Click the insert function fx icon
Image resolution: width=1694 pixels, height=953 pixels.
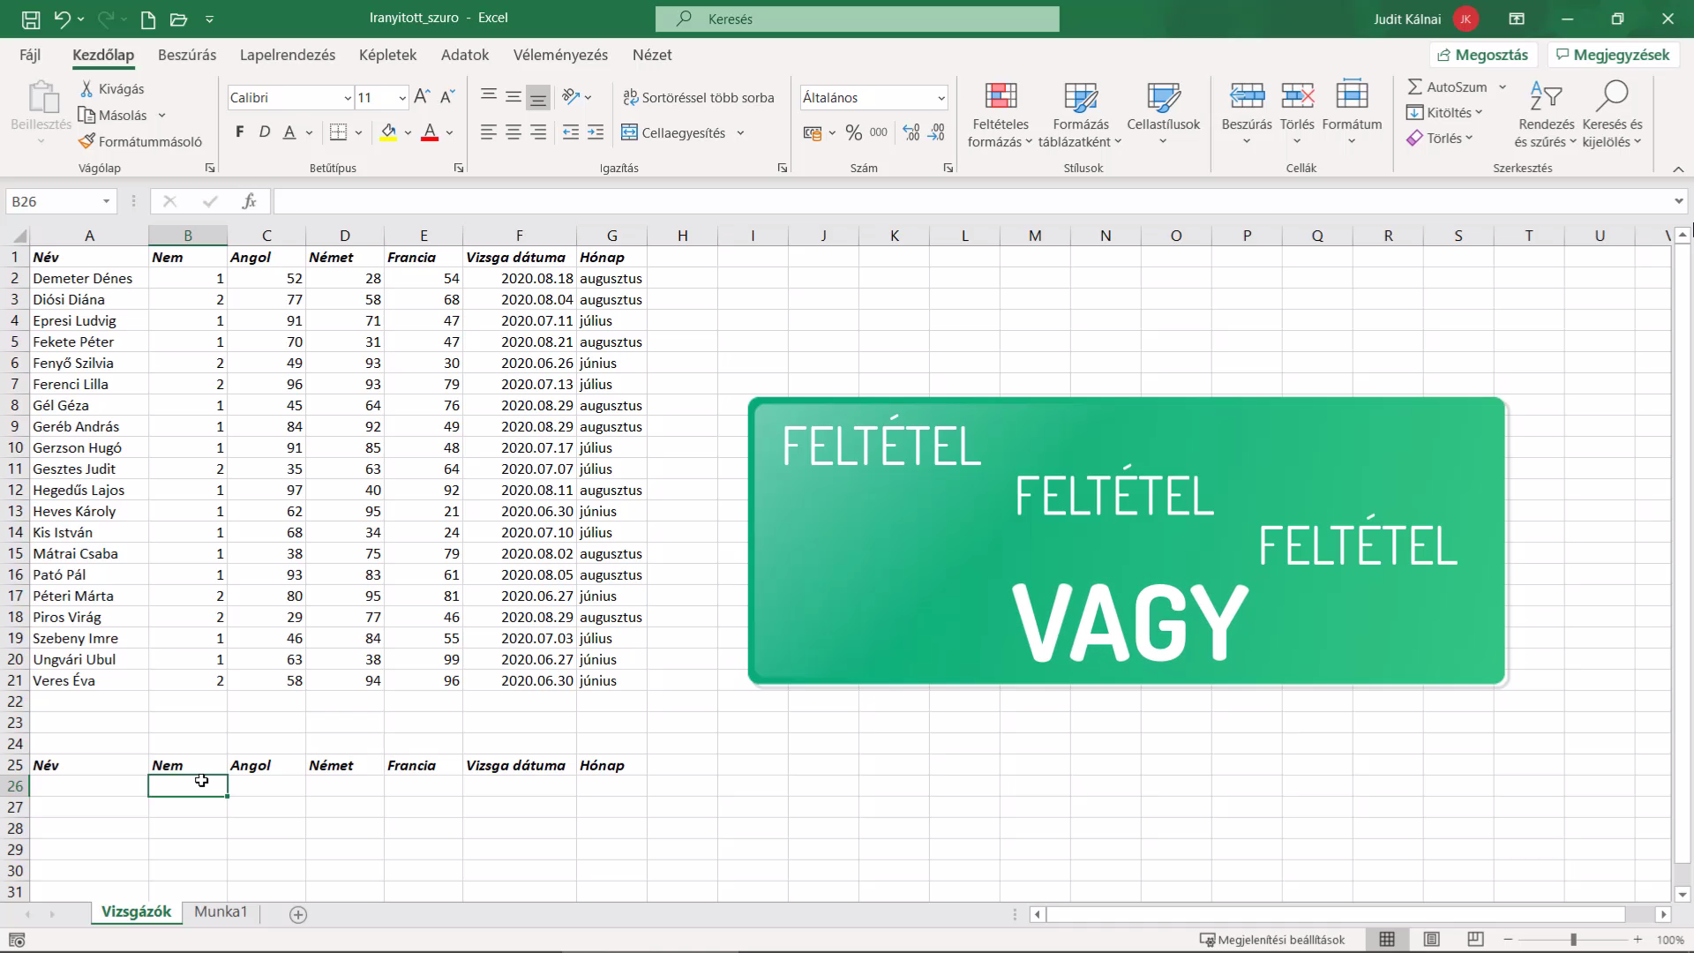coord(250,201)
